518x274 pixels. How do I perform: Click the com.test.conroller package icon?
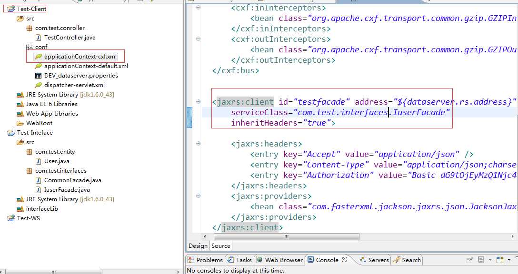click(29, 28)
